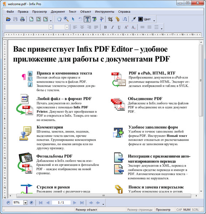Select the text linking curve tool
The image size is (206, 214).
125,19
